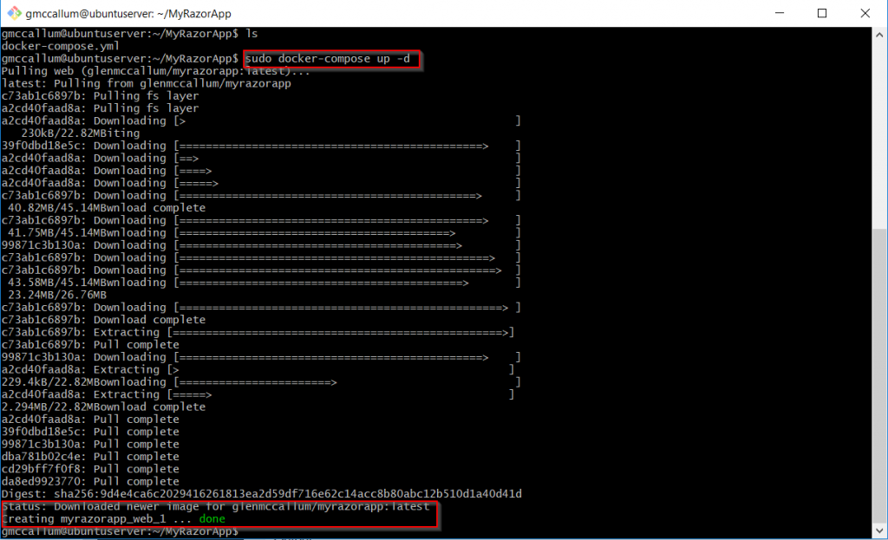Screen dimensions: 888x540
Task: Click the '40.82MB/45.14MBwnload complete' line
Action: click(107, 208)
